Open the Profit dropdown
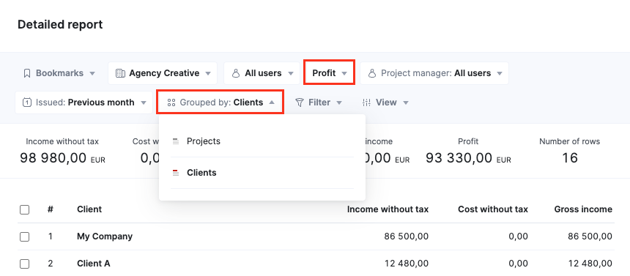The image size is (630, 276). pos(330,73)
